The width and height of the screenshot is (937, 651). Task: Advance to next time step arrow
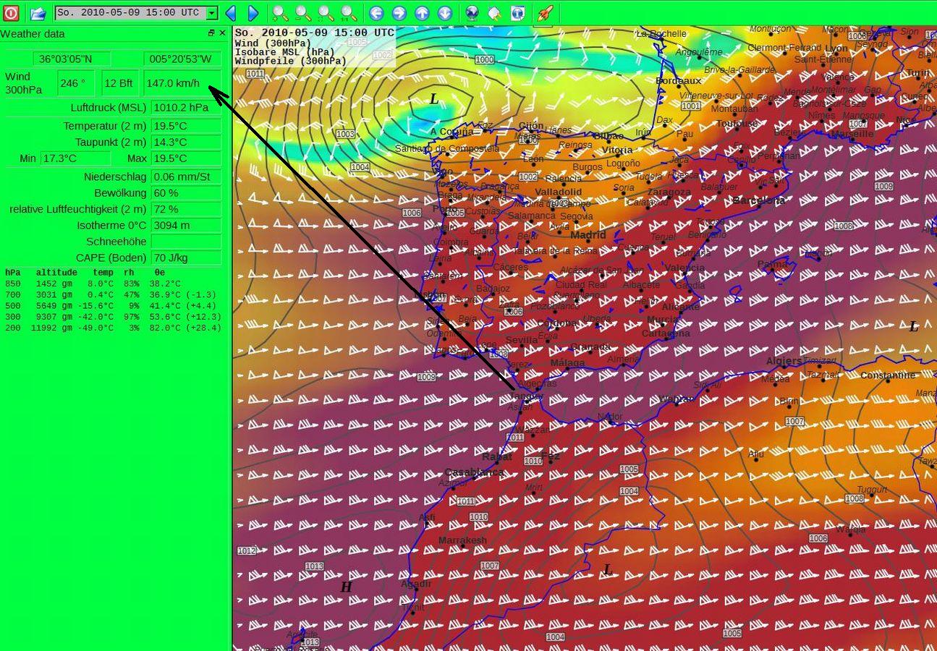(253, 13)
